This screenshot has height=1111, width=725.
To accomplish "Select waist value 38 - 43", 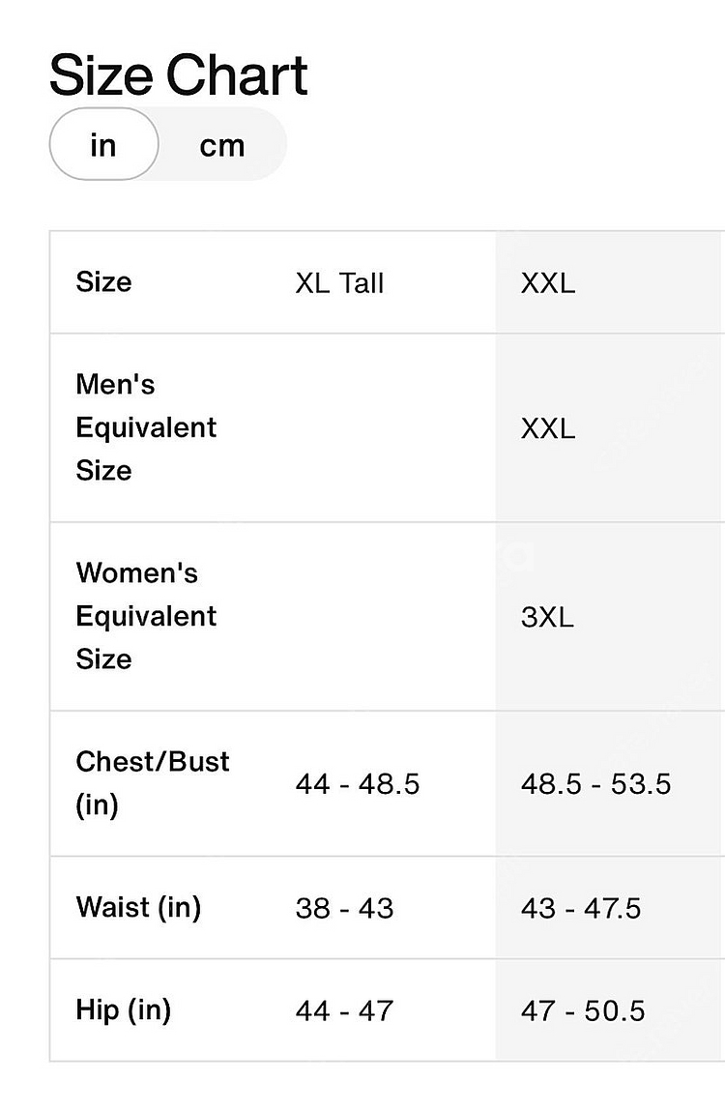I will click(344, 908).
